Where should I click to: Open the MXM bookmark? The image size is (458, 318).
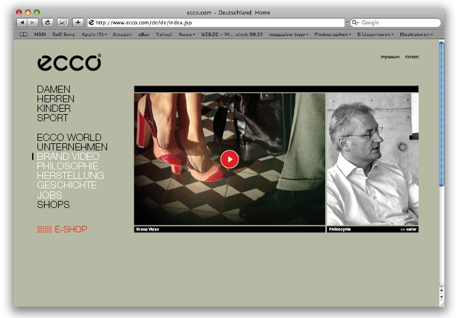pyautogui.click(x=40, y=34)
